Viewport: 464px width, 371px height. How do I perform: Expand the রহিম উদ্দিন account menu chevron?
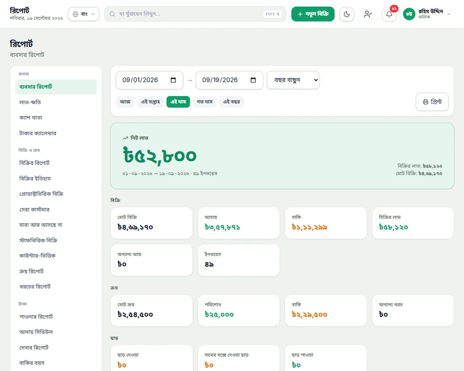point(449,14)
